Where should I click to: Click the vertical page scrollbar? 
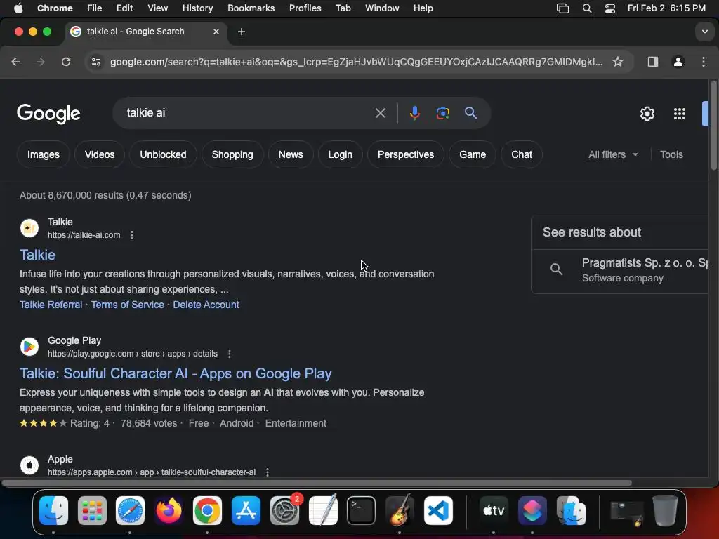(x=713, y=126)
